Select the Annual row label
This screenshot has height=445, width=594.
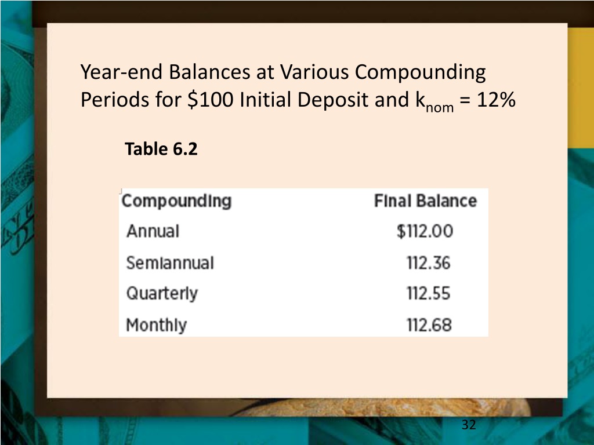(x=153, y=231)
